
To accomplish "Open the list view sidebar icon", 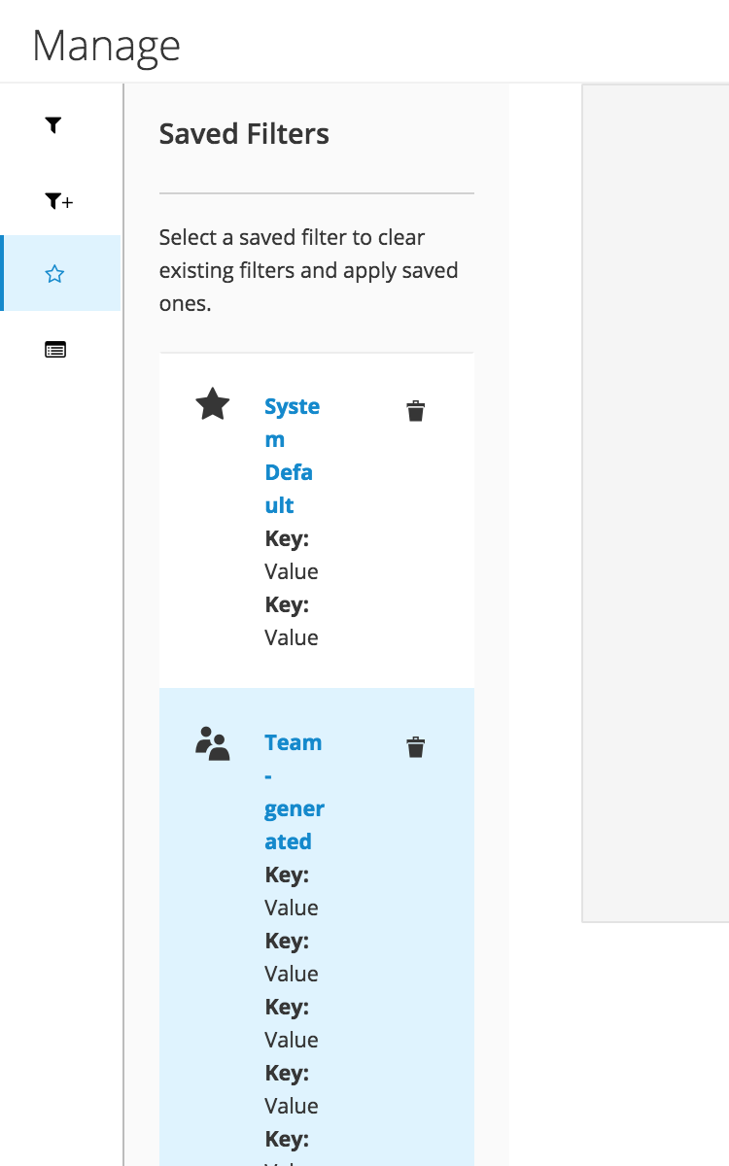I will tap(55, 349).
